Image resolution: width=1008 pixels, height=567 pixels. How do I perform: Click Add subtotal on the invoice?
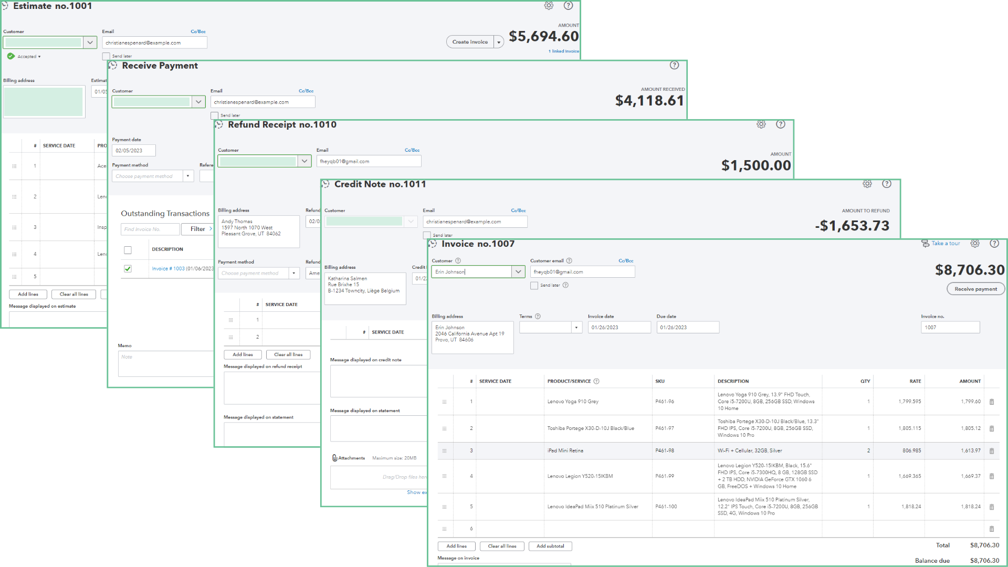(x=550, y=546)
